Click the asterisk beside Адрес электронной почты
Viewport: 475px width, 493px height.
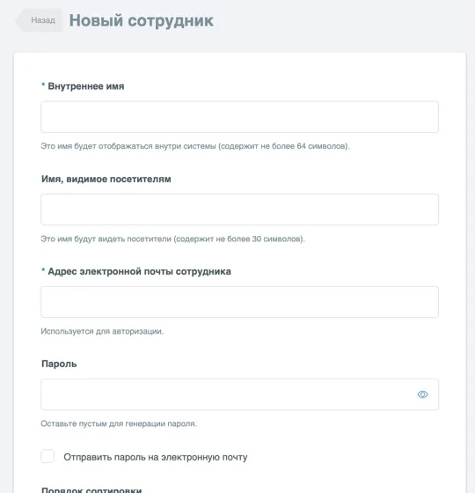(43, 269)
